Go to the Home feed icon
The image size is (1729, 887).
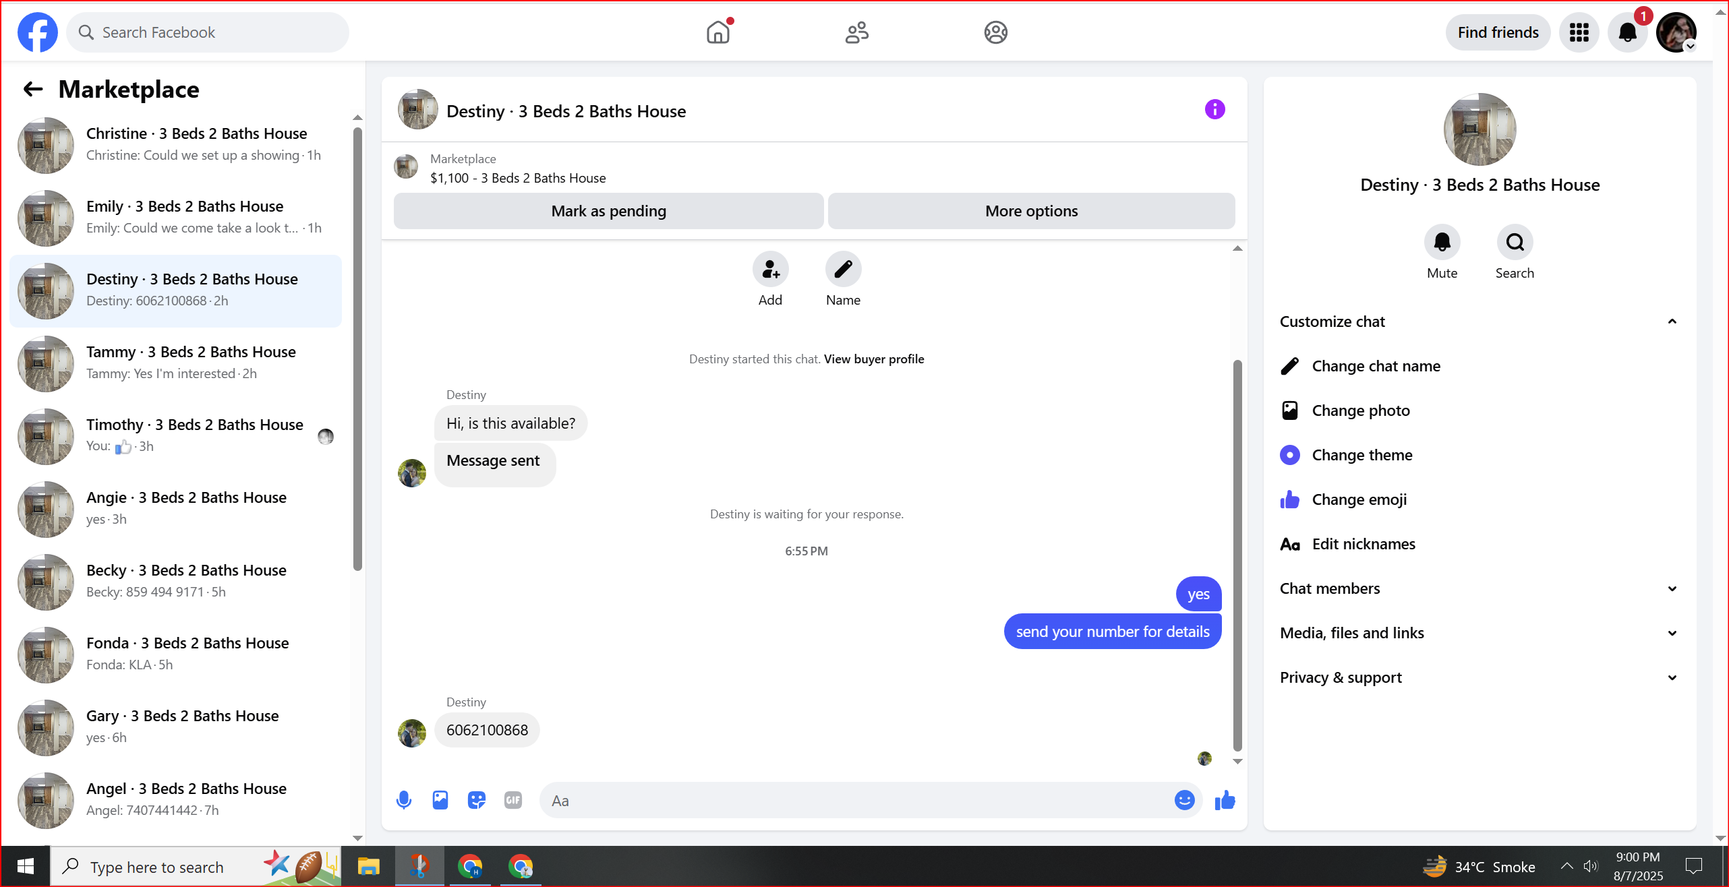[x=719, y=32]
